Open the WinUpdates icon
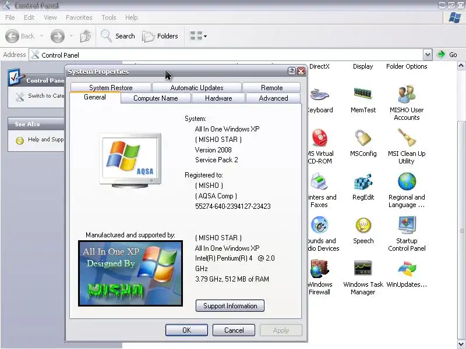Image resolution: width=466 pixels, height=349 pixels. pyautogui.click(x=407, y=269)
